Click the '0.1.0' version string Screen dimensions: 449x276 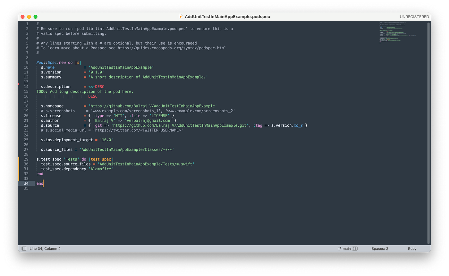(x=96, y=72)
